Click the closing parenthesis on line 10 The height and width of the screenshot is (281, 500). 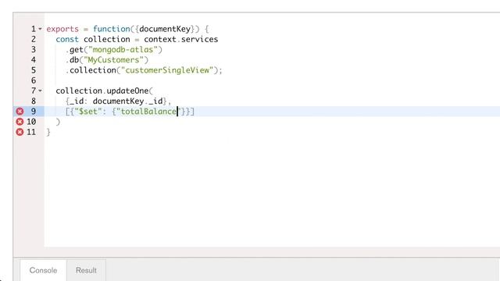(58, 122)
